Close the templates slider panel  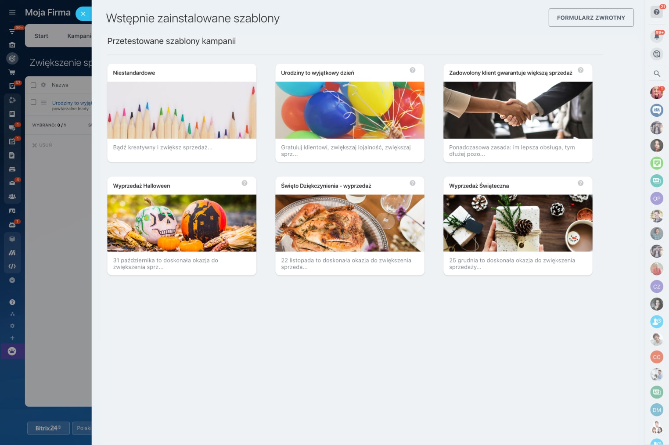point(83,14)
